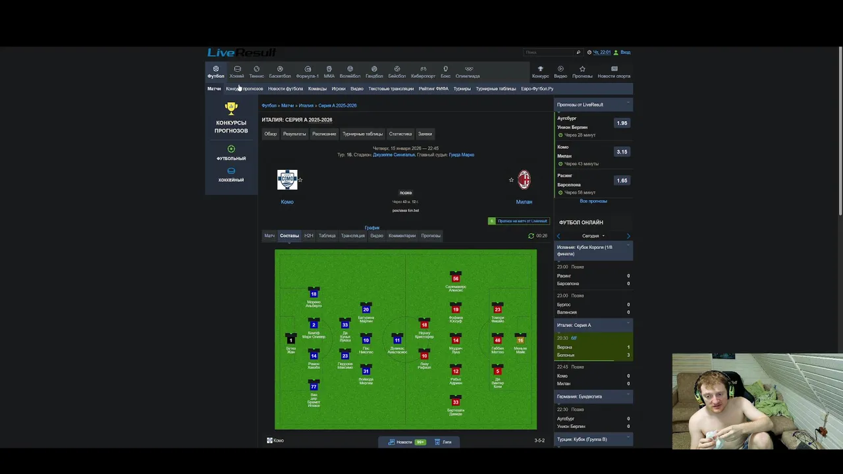843x474 pixels.
Task: Click the Поиск search field
Action: (549, 52)
